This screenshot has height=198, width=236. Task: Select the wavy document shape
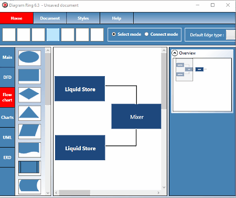[x=29, y=150]
